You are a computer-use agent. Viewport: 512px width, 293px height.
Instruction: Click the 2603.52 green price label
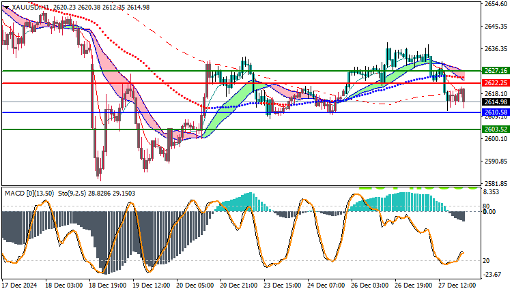[x=496, y=129]
